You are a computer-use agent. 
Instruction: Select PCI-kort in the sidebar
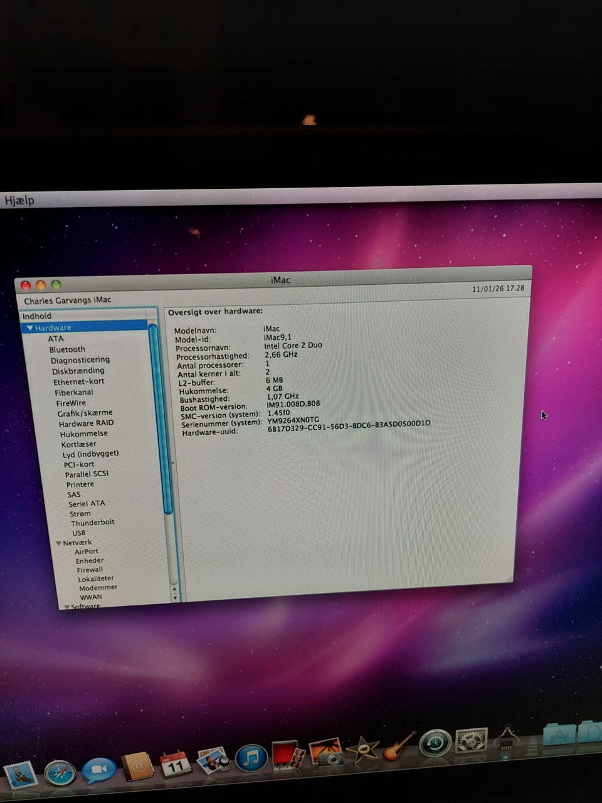pos(79,465)
